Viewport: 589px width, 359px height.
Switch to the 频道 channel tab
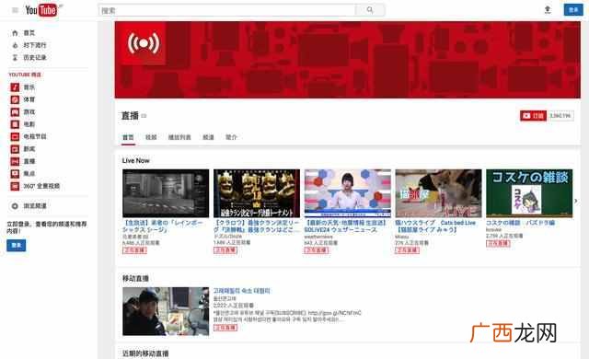pyautogui.click(x=209, y=137)
